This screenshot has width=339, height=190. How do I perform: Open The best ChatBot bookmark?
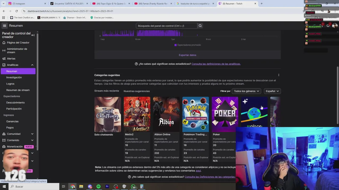(23, 18)
